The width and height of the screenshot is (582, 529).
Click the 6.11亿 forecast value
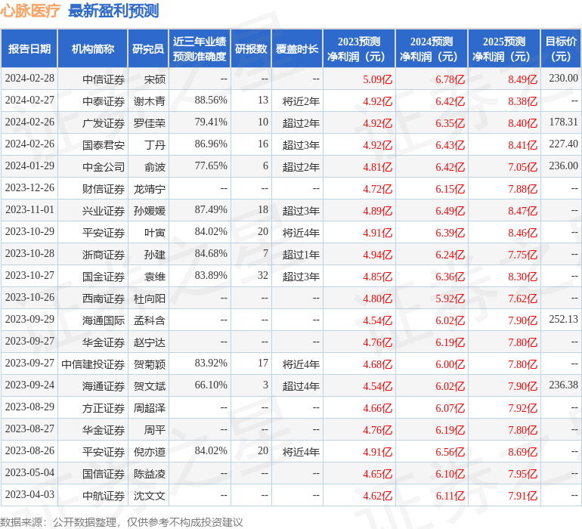[x=450, y=496]
